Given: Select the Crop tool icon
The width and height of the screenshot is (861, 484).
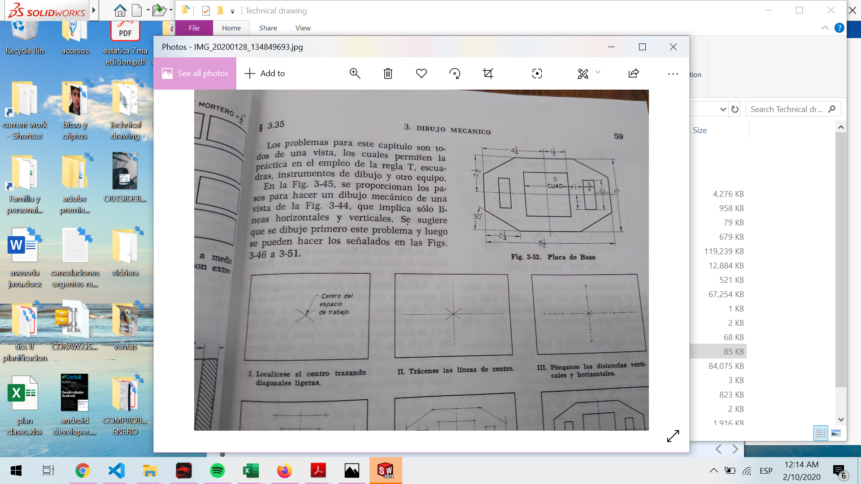Looking at the screenshot, I should pyautogui.click(x=488, y=73).
